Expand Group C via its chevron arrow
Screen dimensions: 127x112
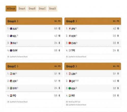tap(18, 66)
